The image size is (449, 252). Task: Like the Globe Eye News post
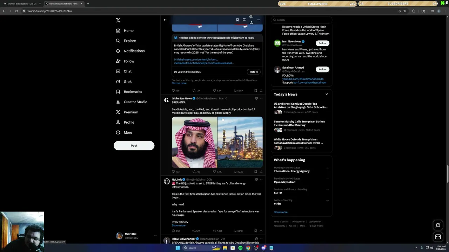tap(217, 172)
